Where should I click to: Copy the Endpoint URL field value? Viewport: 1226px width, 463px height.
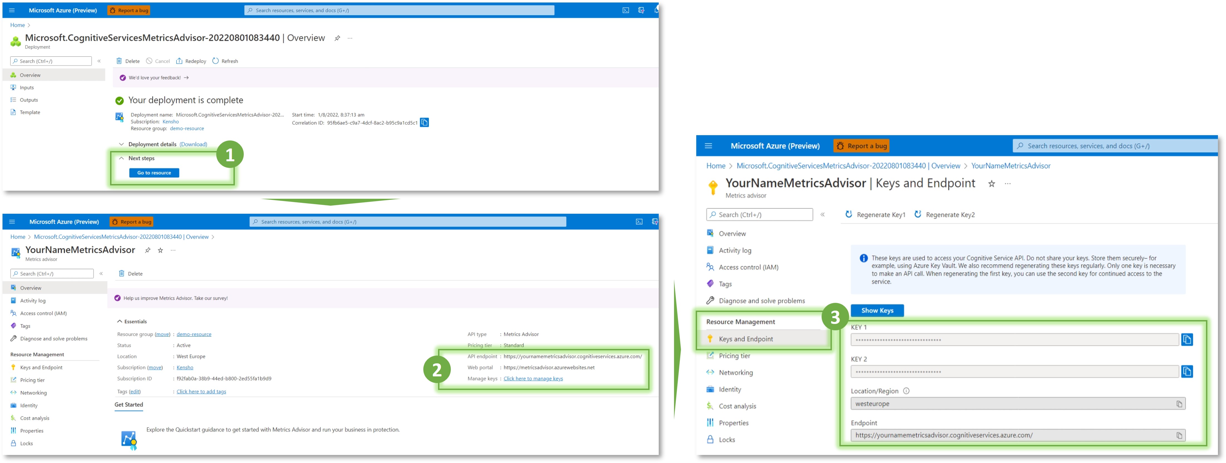(1179, 436)
